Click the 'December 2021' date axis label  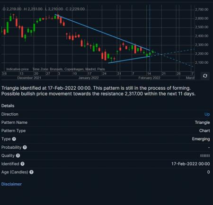(x=29, y=78)
